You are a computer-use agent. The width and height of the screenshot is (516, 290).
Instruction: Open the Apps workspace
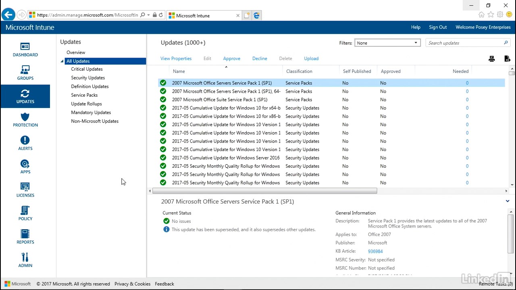[x=25, y=166]
